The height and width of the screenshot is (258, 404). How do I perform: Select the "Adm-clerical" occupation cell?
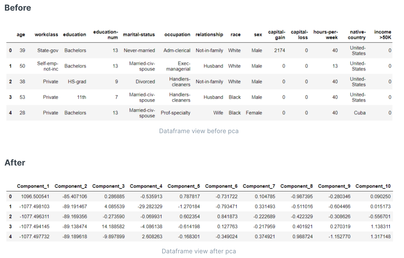click(177, 50)
